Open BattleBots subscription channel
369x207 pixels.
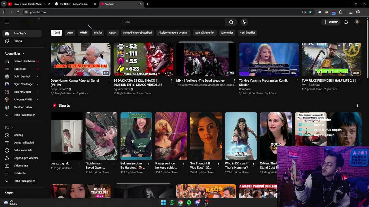22,69
